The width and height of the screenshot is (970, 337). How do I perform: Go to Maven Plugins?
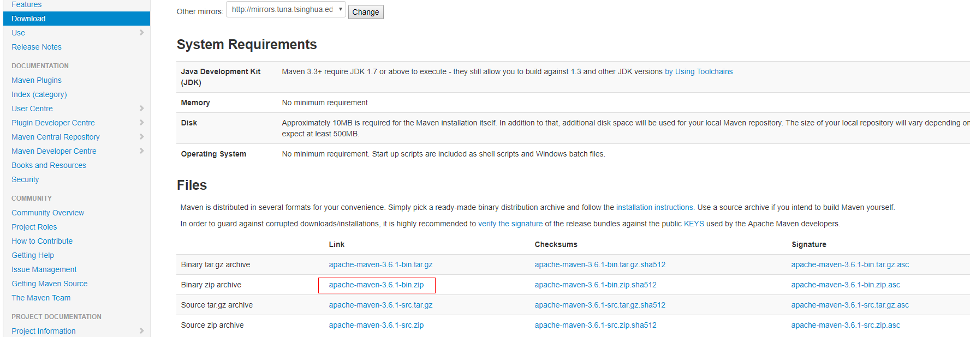coord(37,80)
